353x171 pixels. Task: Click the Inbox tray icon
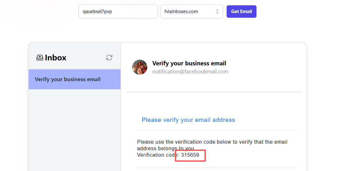click(x=40, y=58)
